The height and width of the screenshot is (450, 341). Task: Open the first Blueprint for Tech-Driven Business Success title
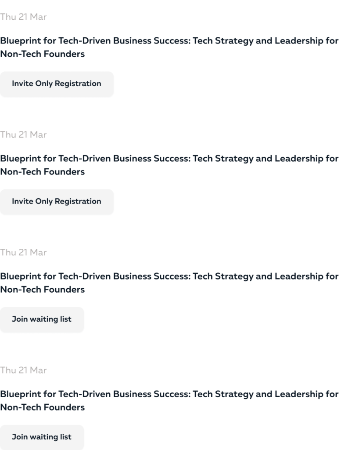tap(169, 41)
